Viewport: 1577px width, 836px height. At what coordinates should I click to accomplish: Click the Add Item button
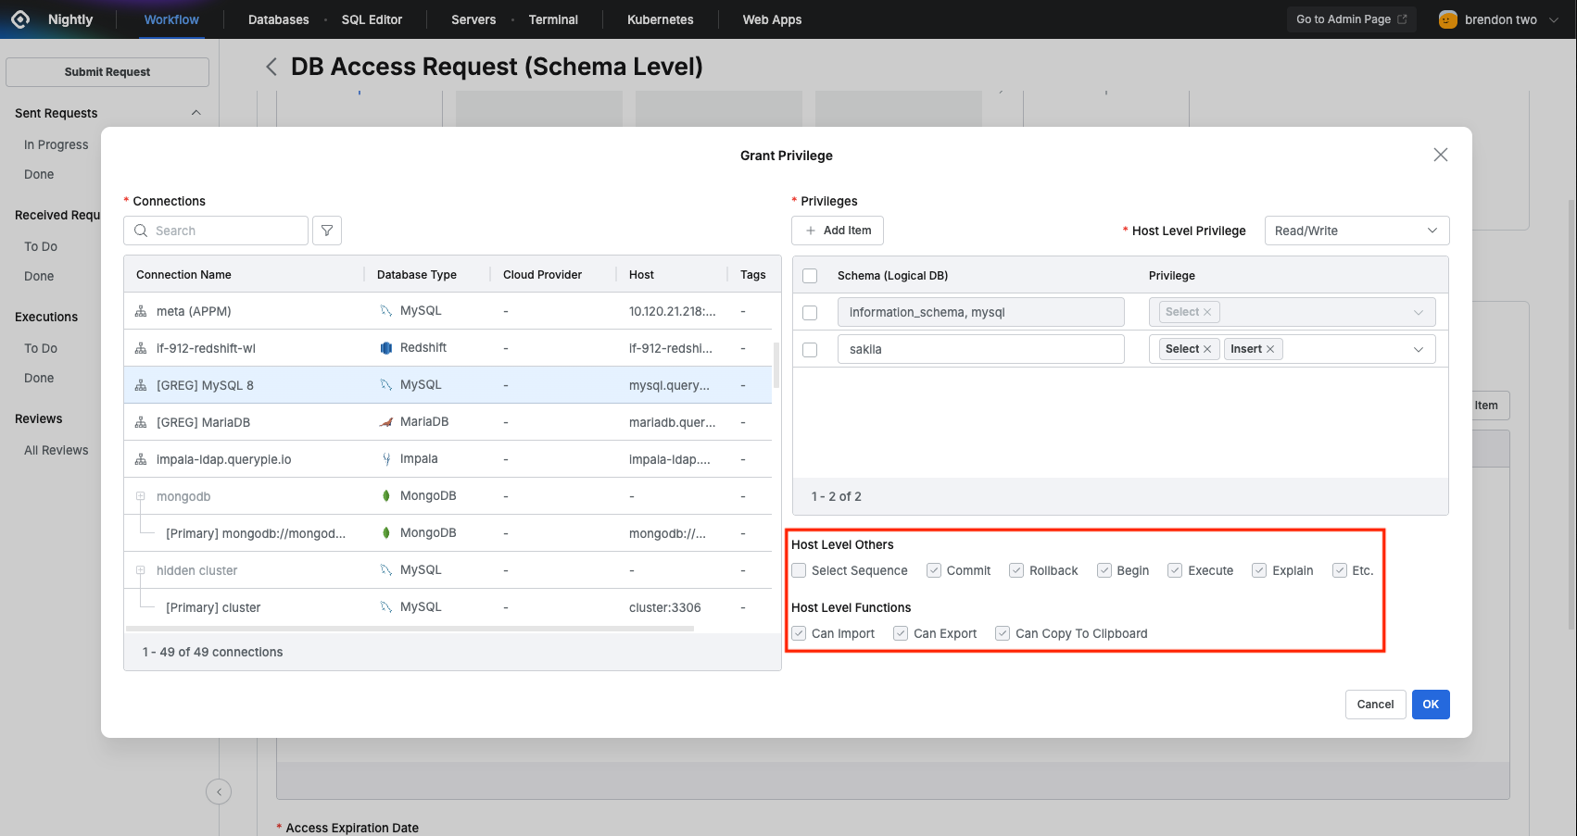click(838, 231)
